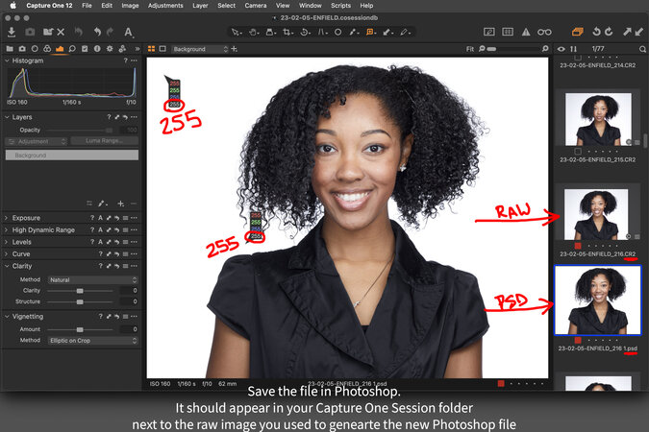Screen dimensions: 649x432
Task: Open the Library folder tool tab
Action: click(x=10, y=48)
